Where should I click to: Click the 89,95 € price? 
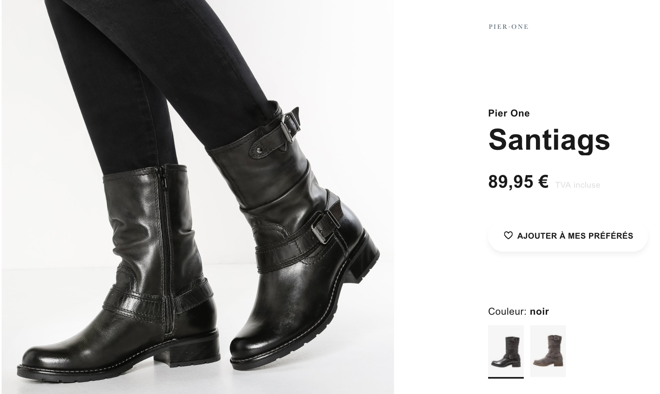pos(518,182)
